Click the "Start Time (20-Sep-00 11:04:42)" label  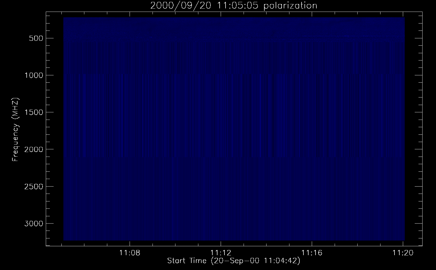point(234,261)
